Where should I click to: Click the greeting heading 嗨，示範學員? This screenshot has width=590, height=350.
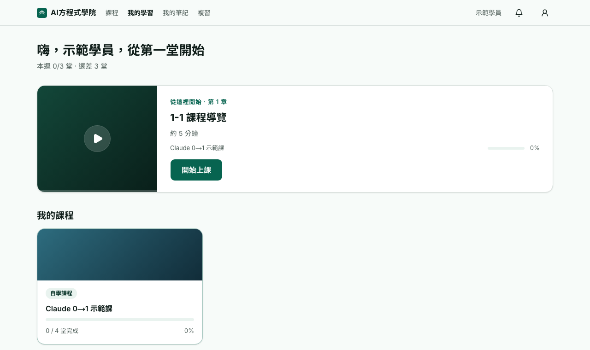[x=121, y=50]
